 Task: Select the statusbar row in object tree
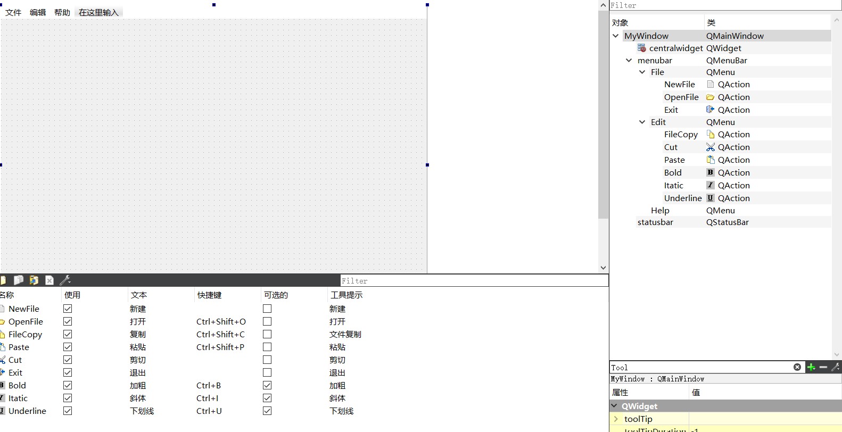(721, 222)
